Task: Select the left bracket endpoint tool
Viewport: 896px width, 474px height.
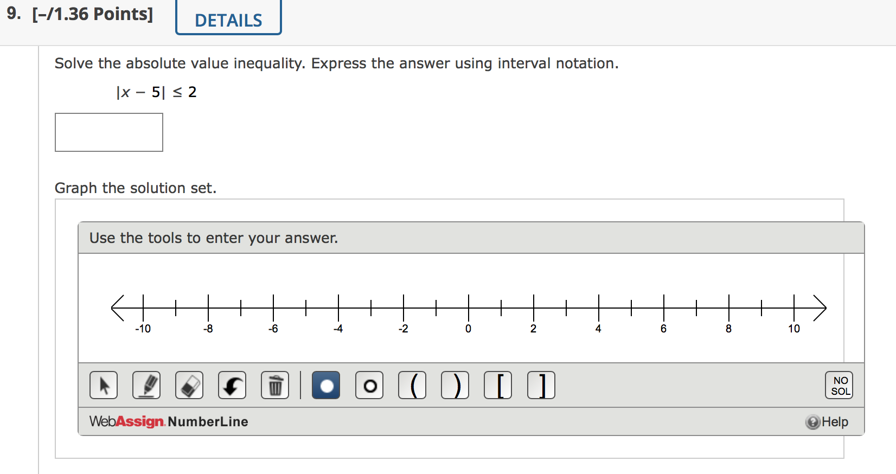Action: [497, 385]
